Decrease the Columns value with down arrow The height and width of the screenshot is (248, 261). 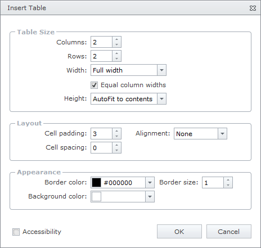pyautogui.click(x=116, y=44)
